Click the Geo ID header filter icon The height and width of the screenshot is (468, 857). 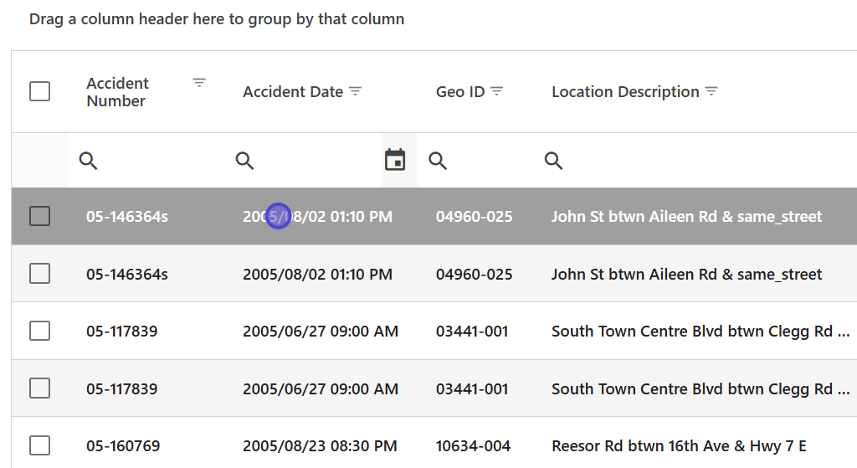[496, 91]
